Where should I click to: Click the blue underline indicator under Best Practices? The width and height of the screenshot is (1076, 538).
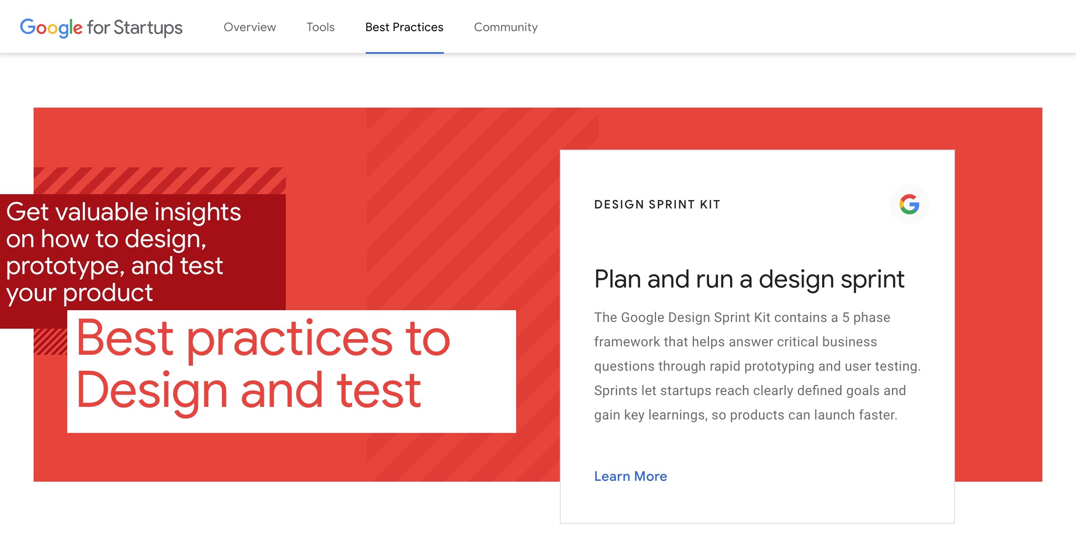[x=404, y=52]
